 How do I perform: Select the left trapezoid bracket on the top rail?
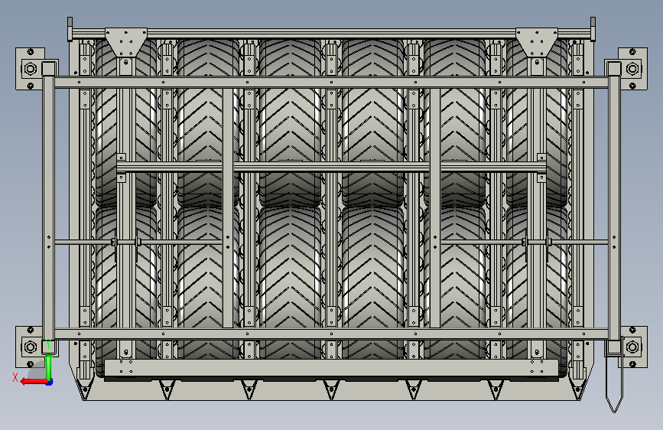[x=126, y=42]
